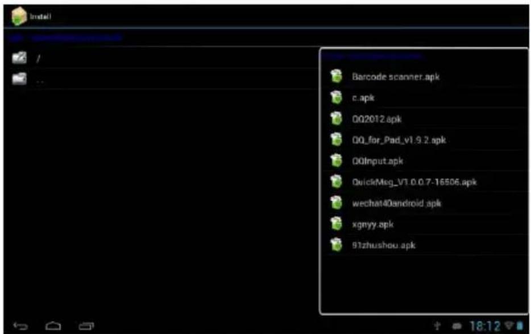
Task: Open the recent apps navigation button
Action: tap(86, 326)
